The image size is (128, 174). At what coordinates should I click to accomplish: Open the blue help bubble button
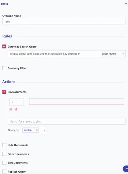click(126, 169)
